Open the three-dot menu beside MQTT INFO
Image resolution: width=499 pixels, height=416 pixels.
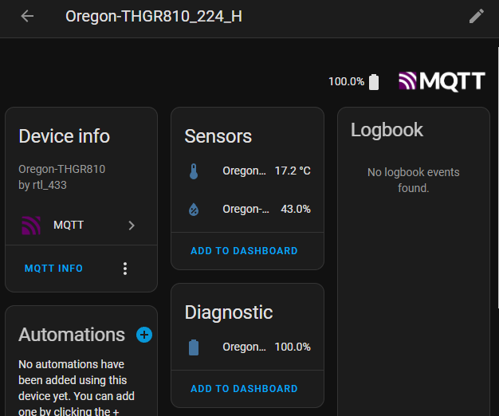(x=125, y=269)
